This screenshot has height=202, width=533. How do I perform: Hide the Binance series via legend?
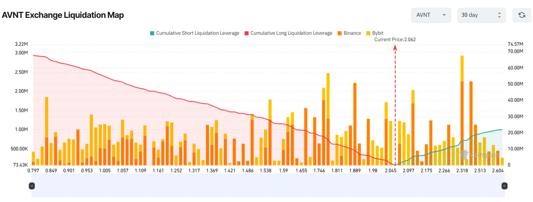352,33
